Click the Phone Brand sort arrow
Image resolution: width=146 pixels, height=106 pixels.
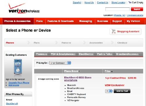pos(79,71)
